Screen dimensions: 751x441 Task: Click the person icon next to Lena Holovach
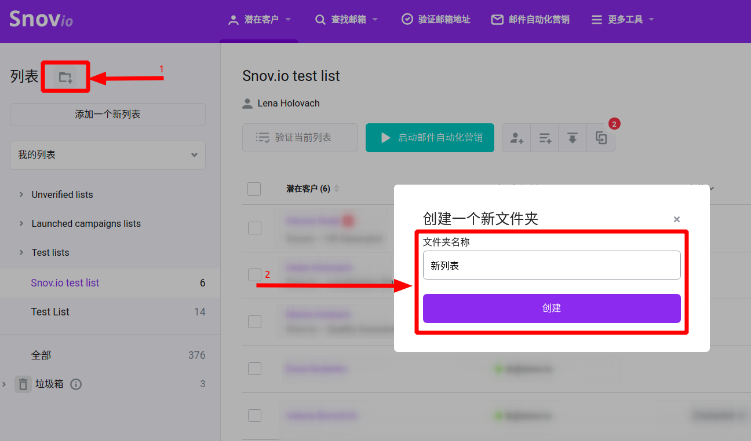247,104
